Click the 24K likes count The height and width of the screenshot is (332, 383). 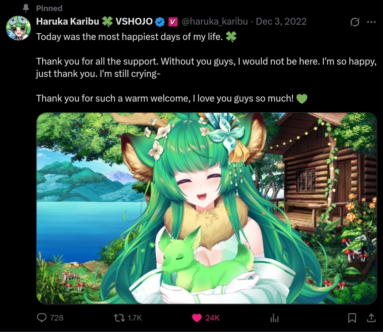(212, 318)
